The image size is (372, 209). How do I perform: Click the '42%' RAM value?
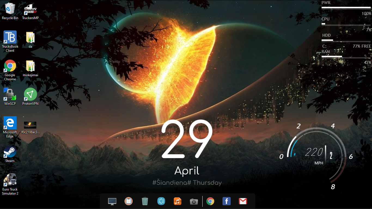click(x=368, y=63)
